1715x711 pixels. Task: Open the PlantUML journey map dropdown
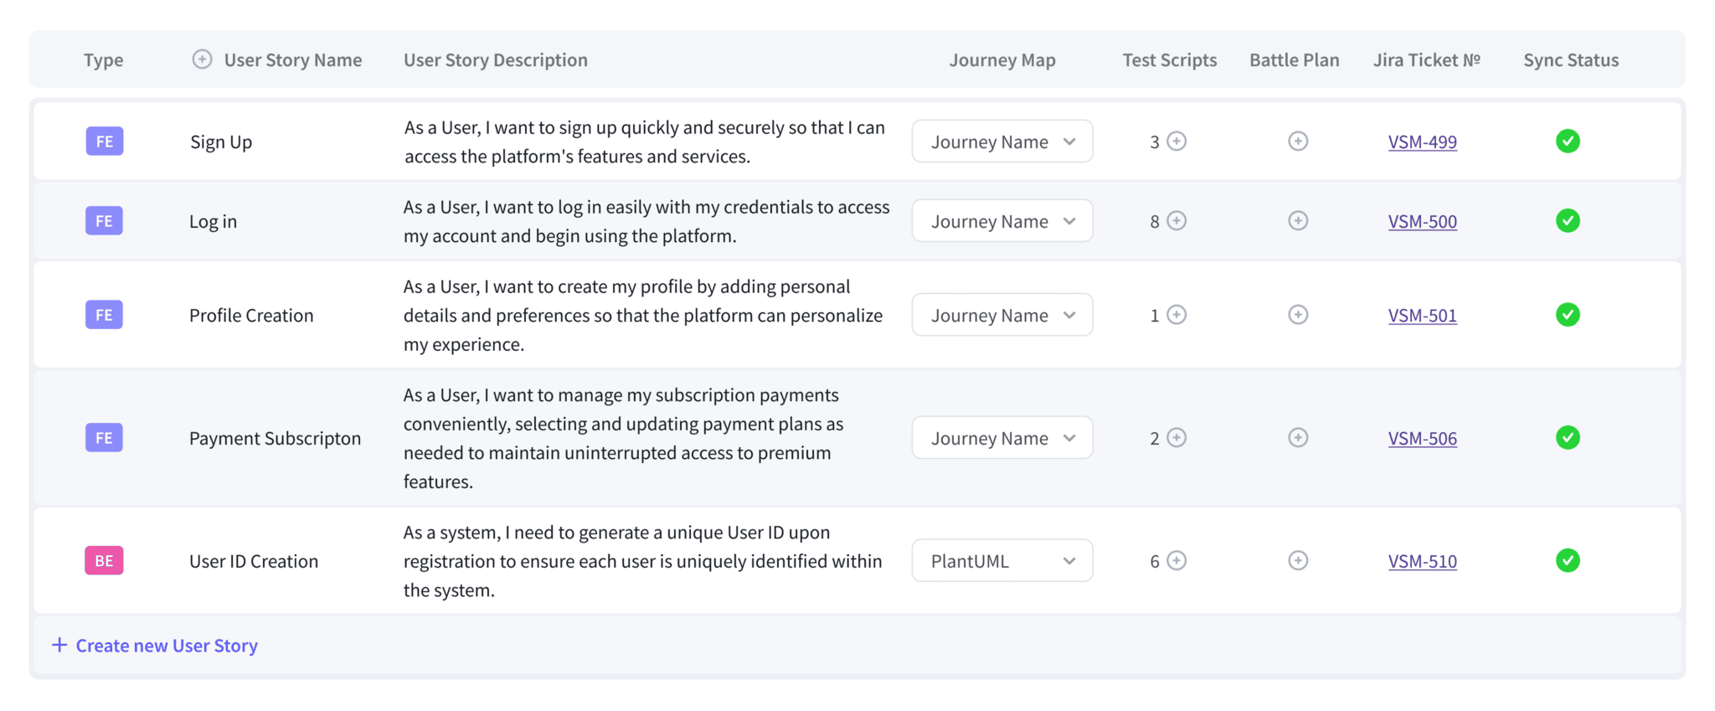[x=1002, y=561]
